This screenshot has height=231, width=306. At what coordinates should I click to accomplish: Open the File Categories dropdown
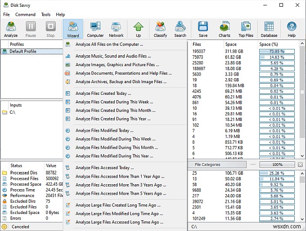click(216, 164)
